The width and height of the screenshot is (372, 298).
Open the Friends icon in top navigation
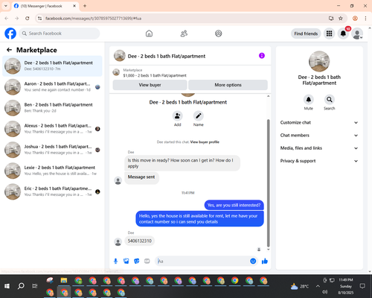[x=184, y=34]
